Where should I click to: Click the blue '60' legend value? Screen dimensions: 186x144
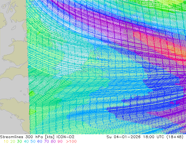[40, 141]
